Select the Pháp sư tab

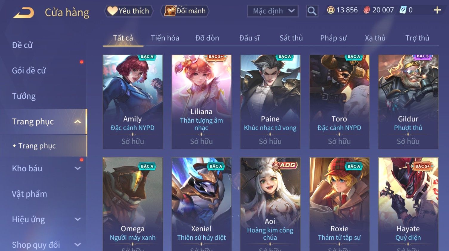(333, 38)
